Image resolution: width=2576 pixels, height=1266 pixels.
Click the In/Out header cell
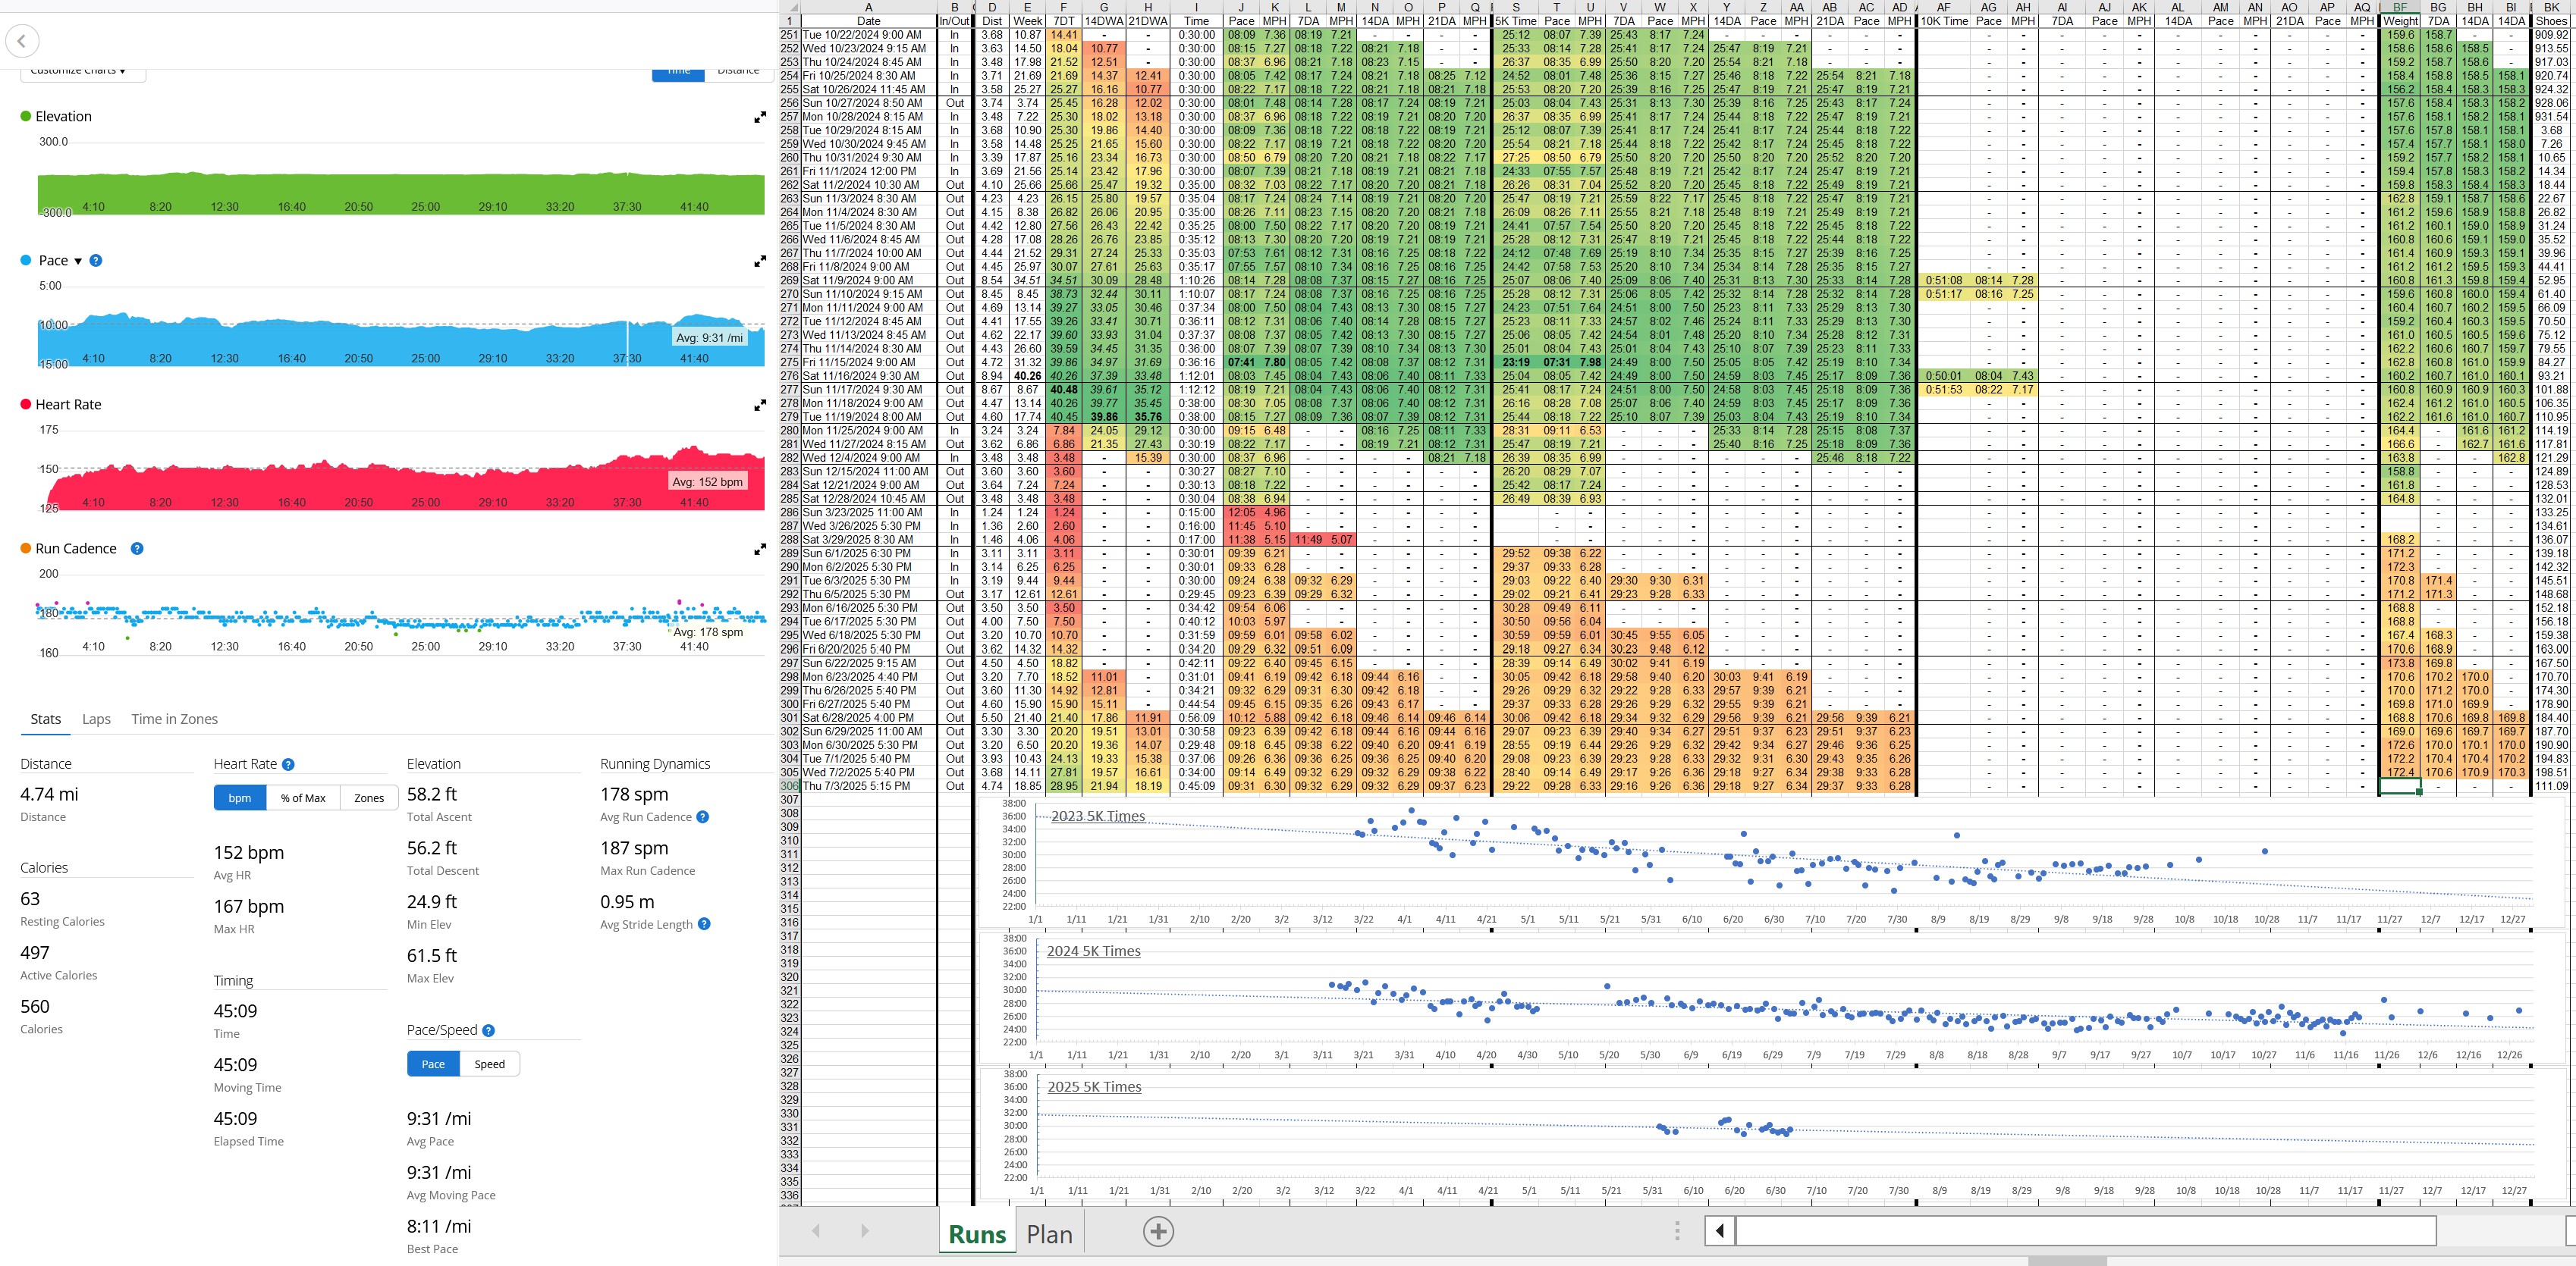(954, 21)
